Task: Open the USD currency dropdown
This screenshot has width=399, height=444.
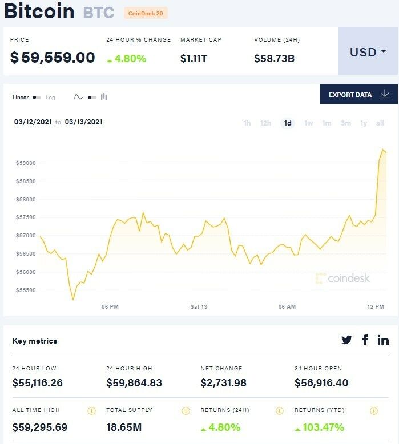Action: click(x=368, y=52)
